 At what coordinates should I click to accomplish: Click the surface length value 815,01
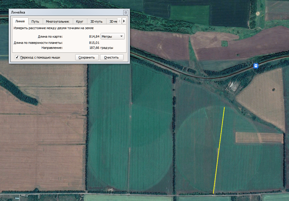pos(94,43)
